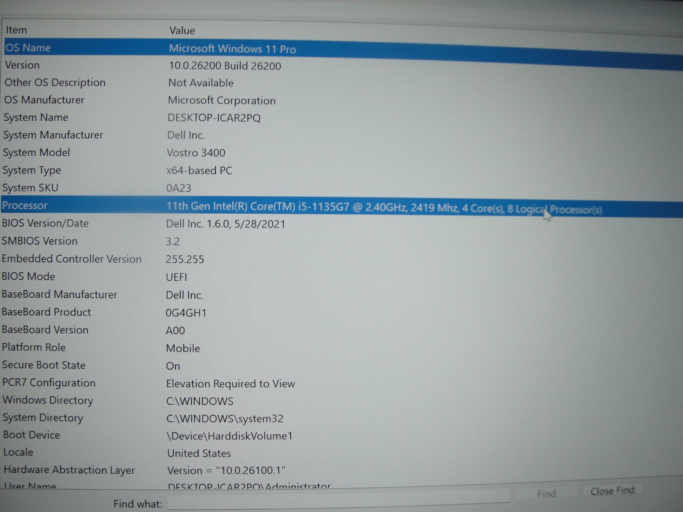683x512 pixels.
Task: Select value Microsoft Corporation
Action: point(222,101)
